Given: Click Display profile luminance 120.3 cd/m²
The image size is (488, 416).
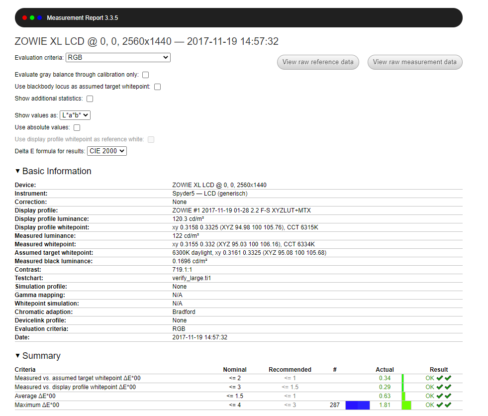Looking at the screenshot, I should pyautogui.click(x=188, y=219).
